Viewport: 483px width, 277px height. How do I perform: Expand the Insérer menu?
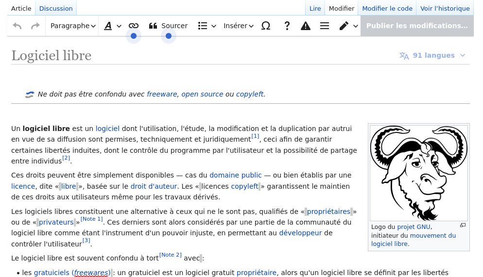click(239, 26)
